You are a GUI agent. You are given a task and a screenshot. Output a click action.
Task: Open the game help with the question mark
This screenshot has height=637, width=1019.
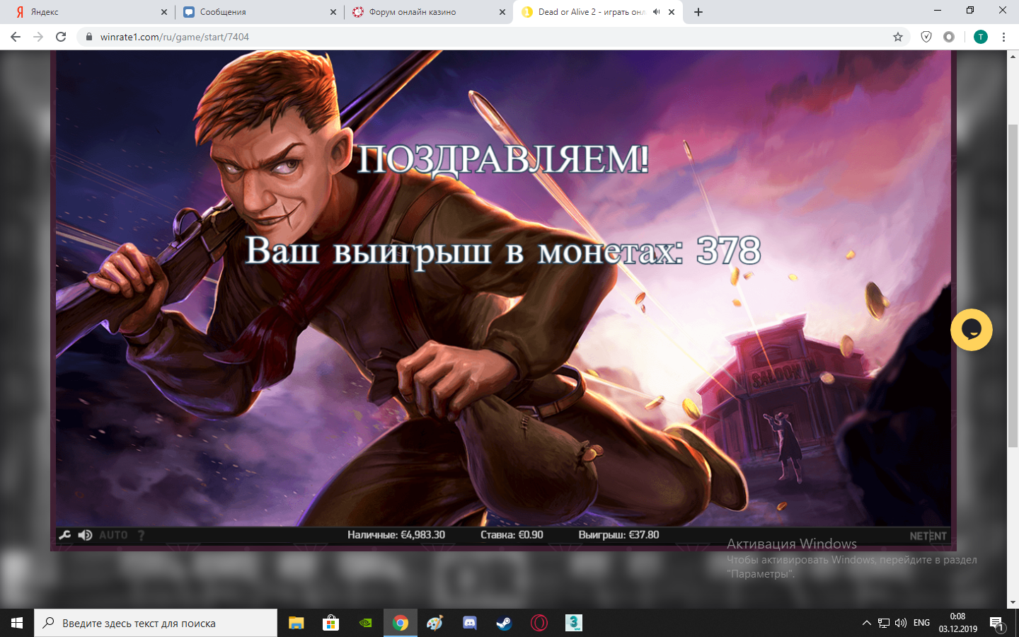click(x=140, y=536)
